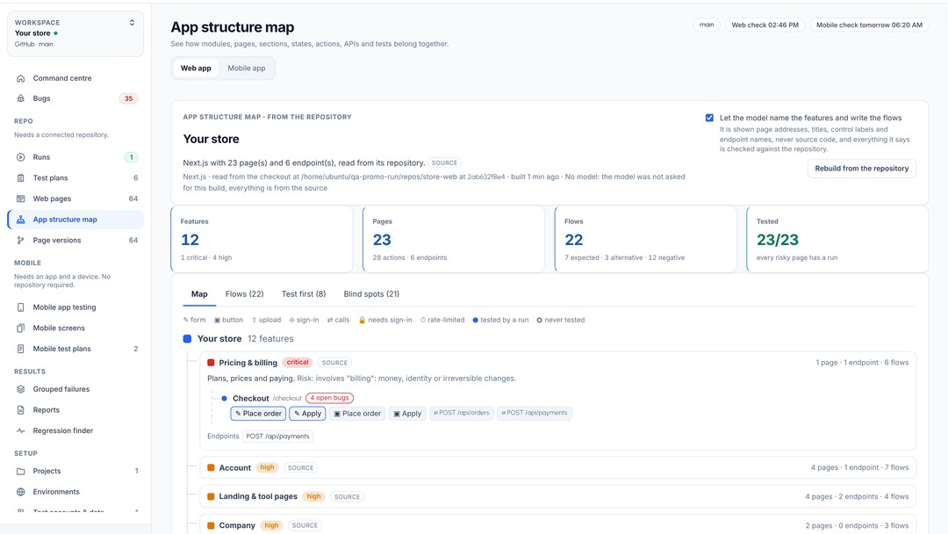Viewport: 948px width, 534px height.
Task: Click the Grouped failures stack icon
Action: click(20, 389)
